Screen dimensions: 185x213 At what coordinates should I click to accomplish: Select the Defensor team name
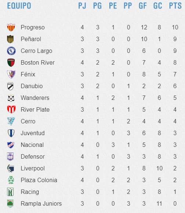pyautogui.click(x=33, y=156)
